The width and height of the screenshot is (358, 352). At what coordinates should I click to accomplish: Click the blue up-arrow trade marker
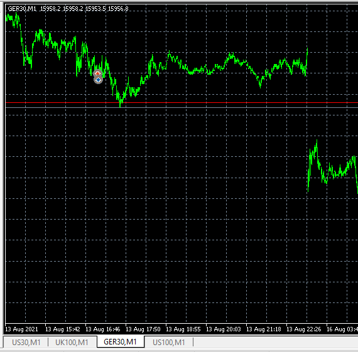[98, 80]
